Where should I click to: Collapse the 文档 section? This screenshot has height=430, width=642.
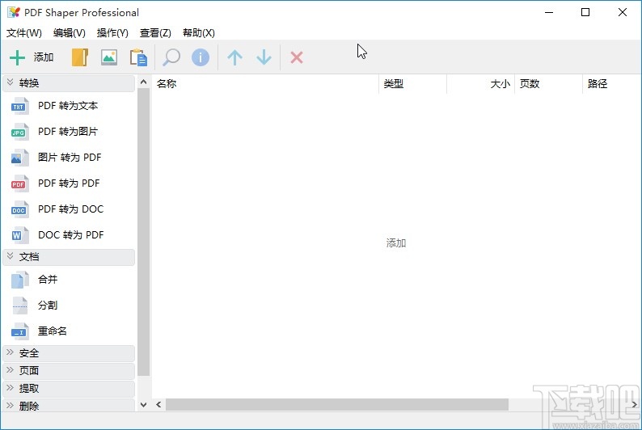point(69,257)
